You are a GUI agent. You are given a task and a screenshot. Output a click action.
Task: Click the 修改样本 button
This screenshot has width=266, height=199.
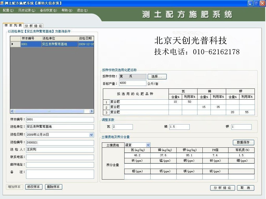(x=34, y=187)
